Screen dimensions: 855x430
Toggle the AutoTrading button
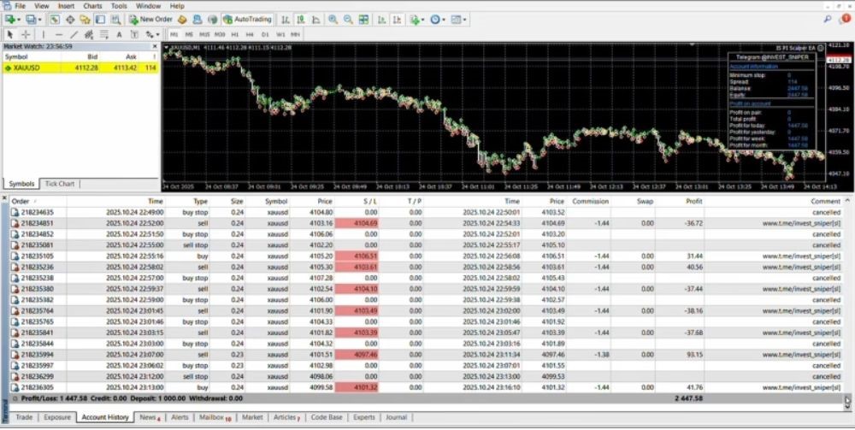pos(246,19)
